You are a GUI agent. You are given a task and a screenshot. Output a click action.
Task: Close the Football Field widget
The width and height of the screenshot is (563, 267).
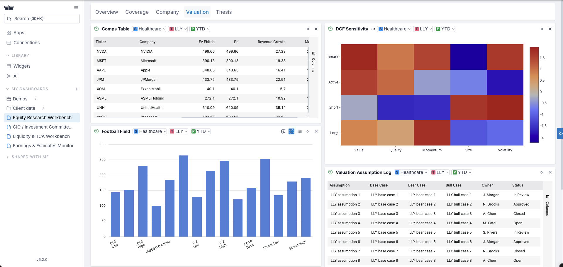[x=316, y=131]
